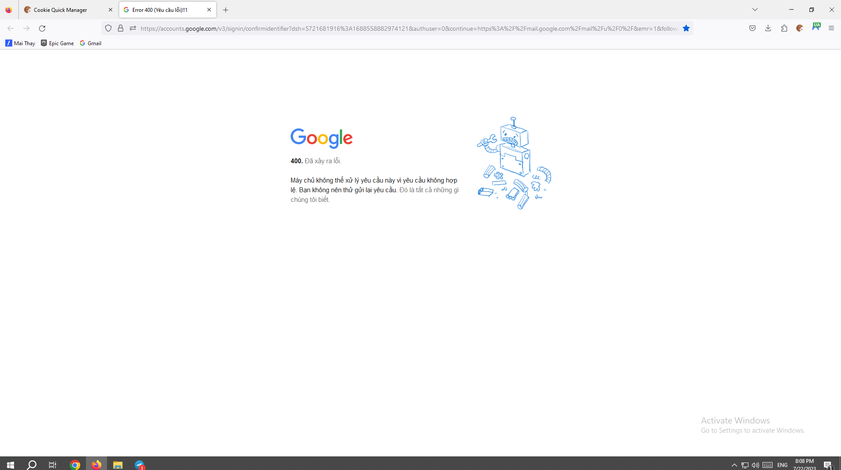Click the 'Đã xảy ra lỗi.' text
The image size is (841, 470).
(x=323, y=161)
